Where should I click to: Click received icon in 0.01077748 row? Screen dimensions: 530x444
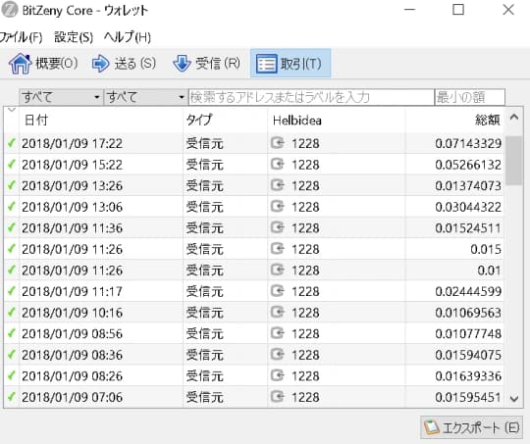coord(278,333)
